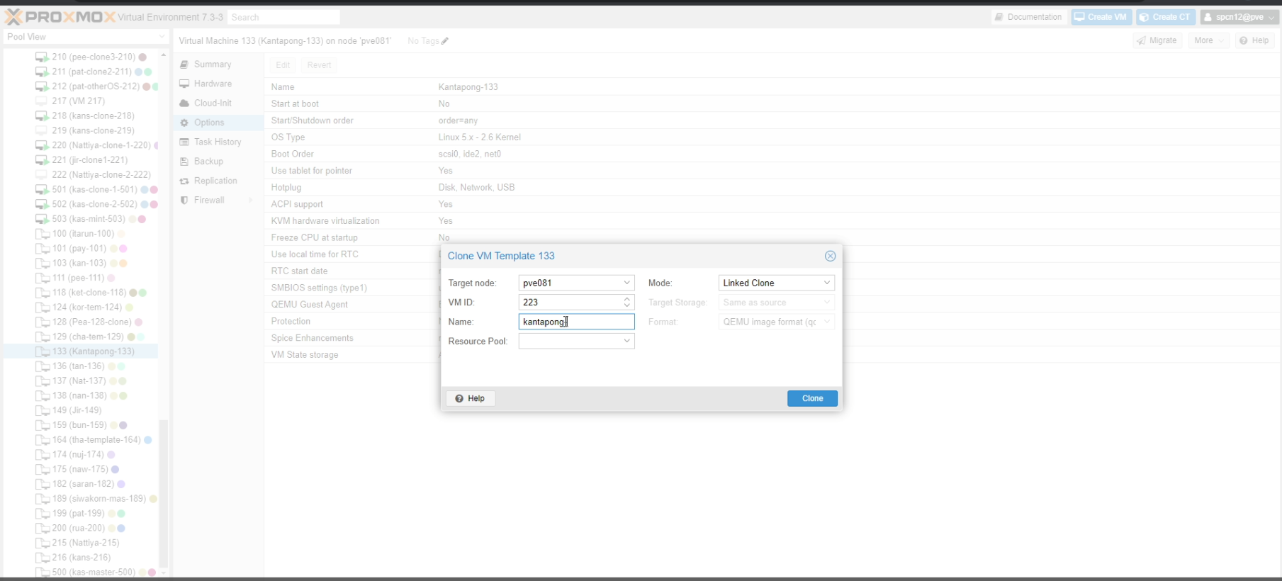Viewport: 1282px width, 581px height.
Task: Click the Create CT container button
Action: (1165, 17)
